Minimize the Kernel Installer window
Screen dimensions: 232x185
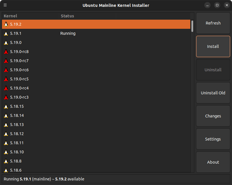[x=207, y=5]
